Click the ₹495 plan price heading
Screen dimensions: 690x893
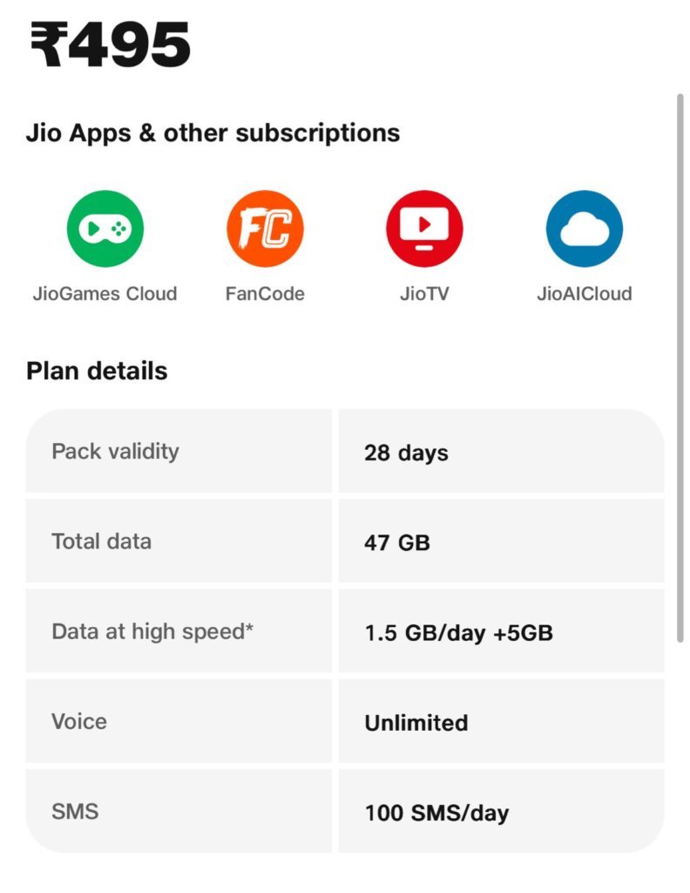click(110, 44)
